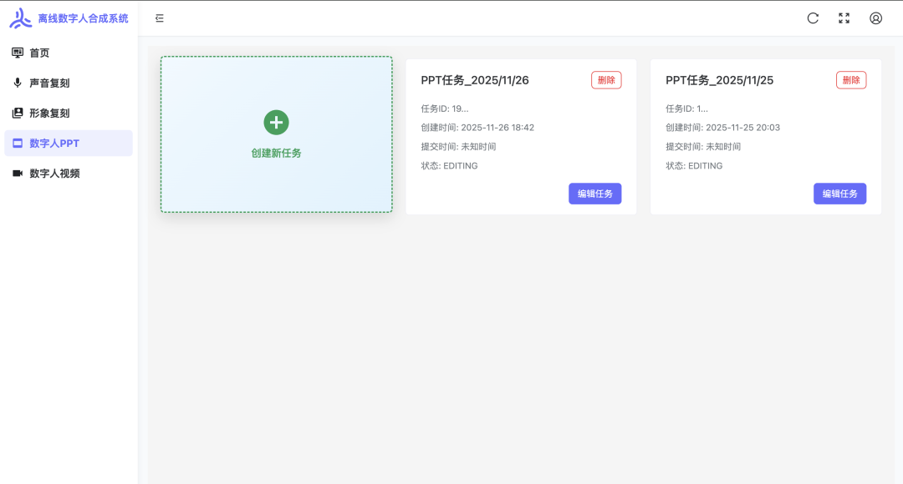
Task: Open the user account icon menu
Action: coord(875,18)
